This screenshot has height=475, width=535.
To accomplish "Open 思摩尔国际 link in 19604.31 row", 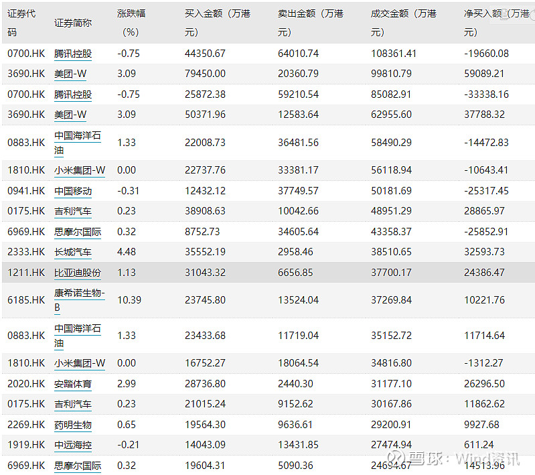I will point(78,466).
